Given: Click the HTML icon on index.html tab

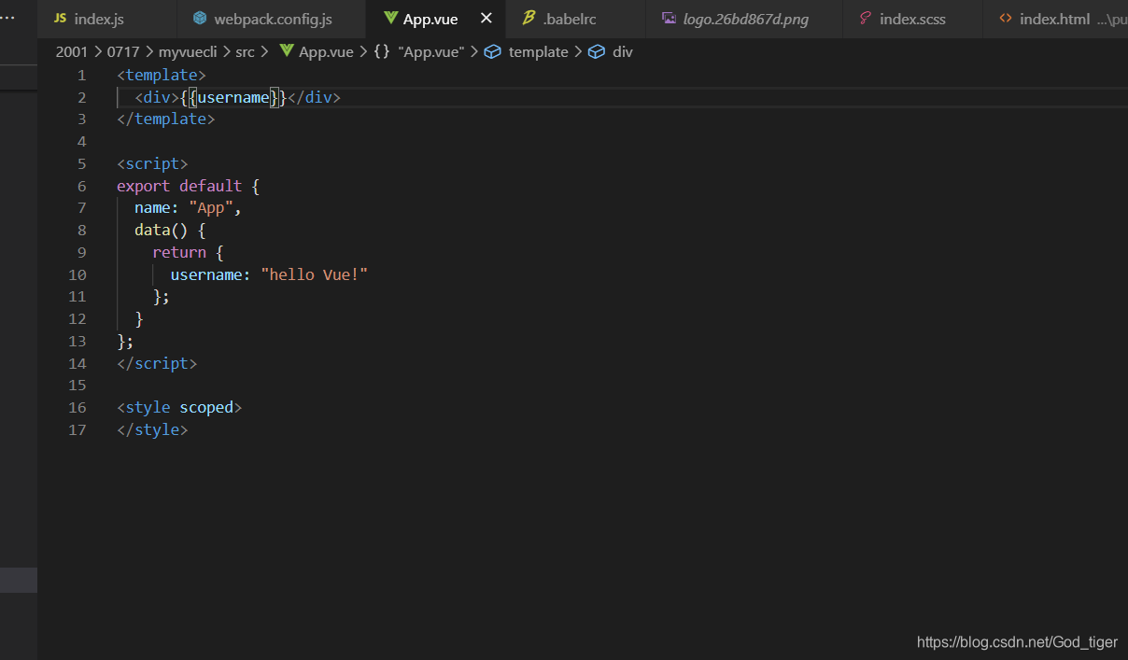Looking at the screenshot, I should pos(1006,19).
